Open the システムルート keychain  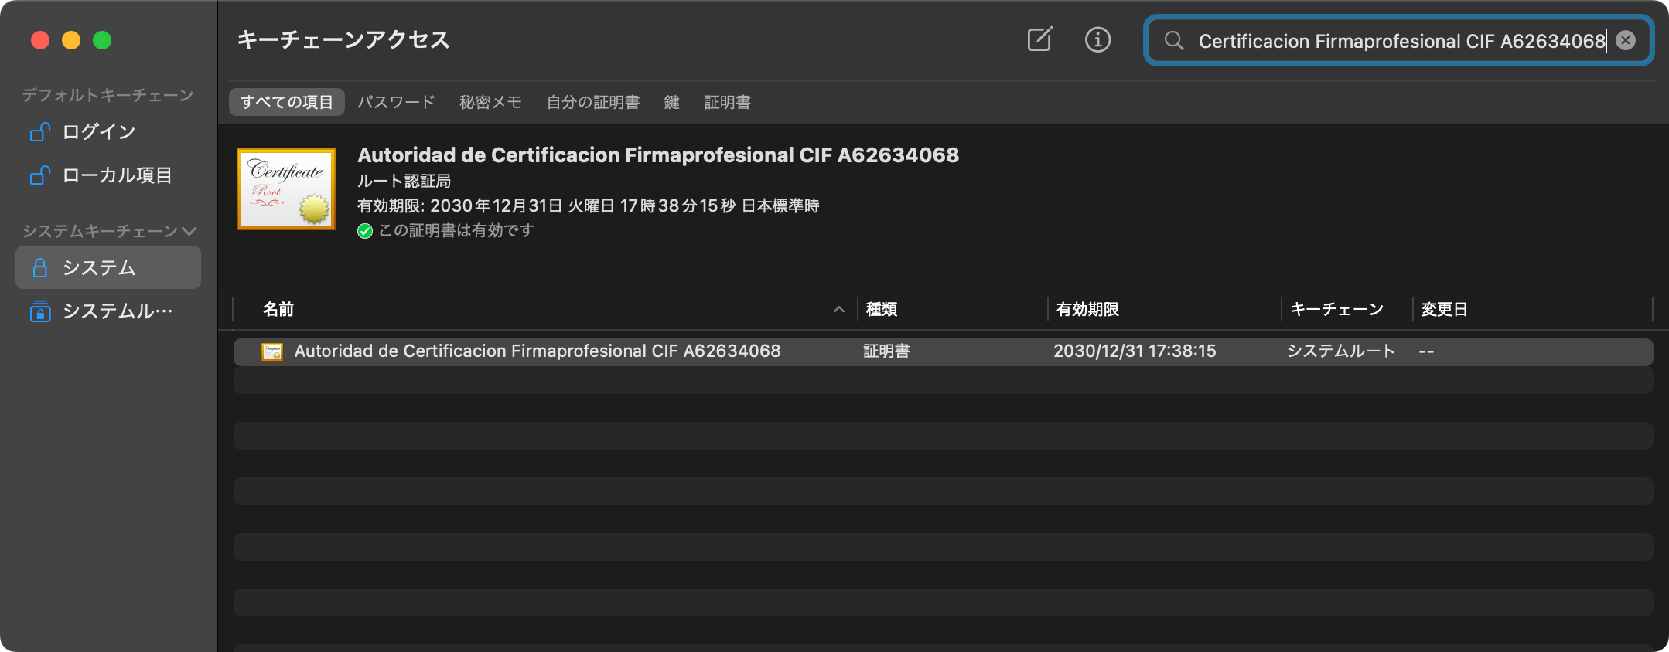pos(116,311)
